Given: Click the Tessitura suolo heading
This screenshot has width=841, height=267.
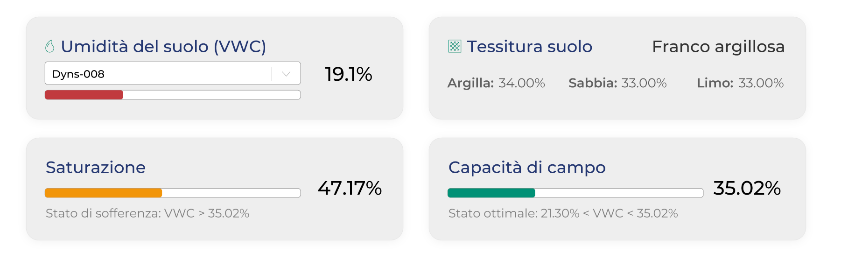Looking at the screenshot, I should click(x=529, y=46).
